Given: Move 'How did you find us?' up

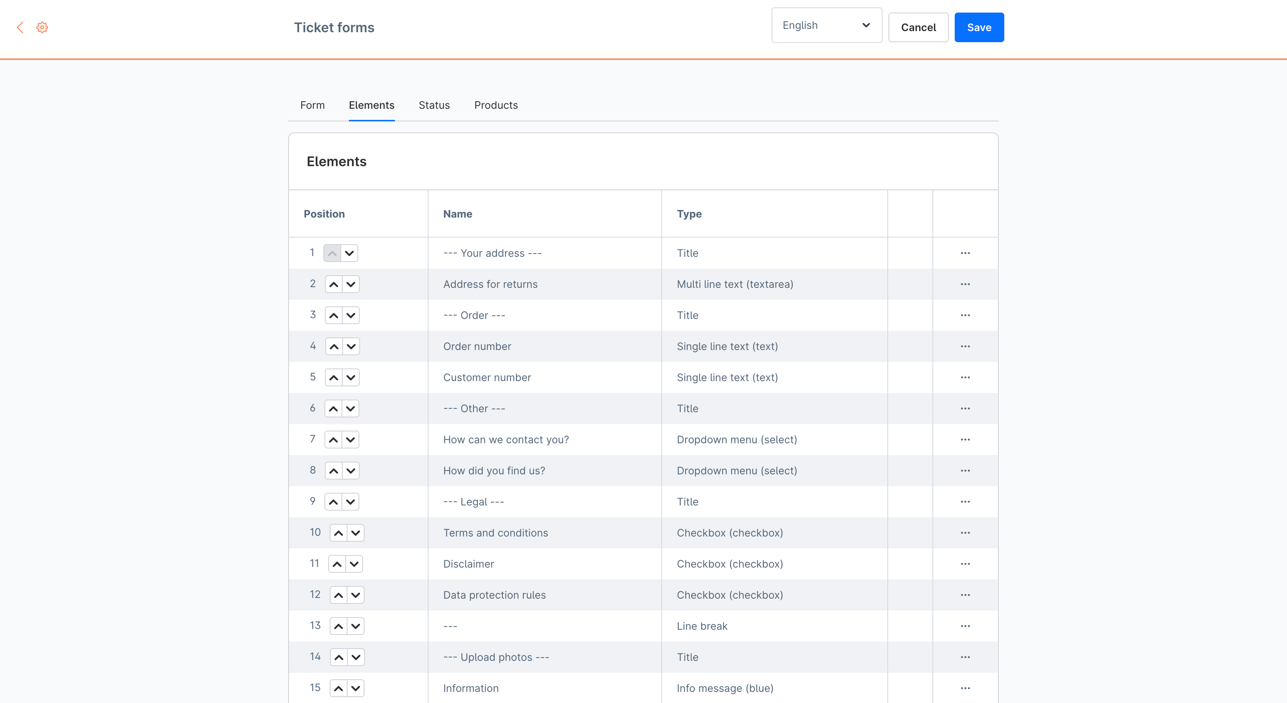Looking at the screenshot, I should coord(334,471).
